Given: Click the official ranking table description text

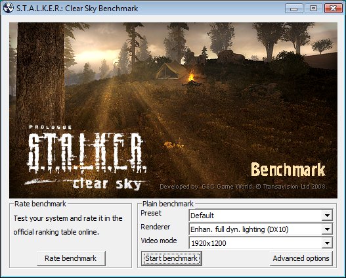Looking at the screenshot, I should pos(68,225).
